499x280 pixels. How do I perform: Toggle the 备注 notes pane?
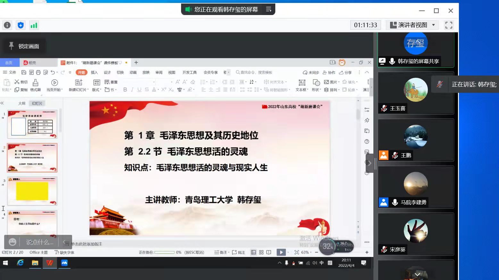[222, 252]
